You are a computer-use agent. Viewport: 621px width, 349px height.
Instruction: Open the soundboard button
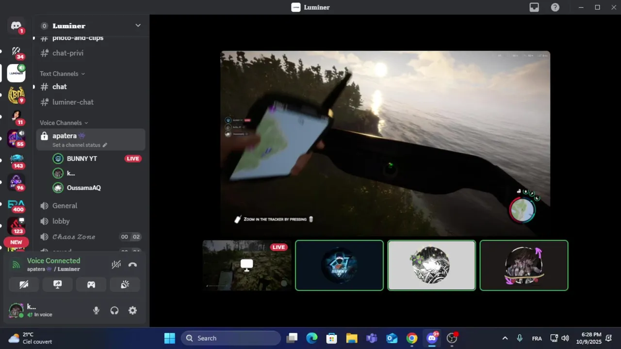[125, 285]
